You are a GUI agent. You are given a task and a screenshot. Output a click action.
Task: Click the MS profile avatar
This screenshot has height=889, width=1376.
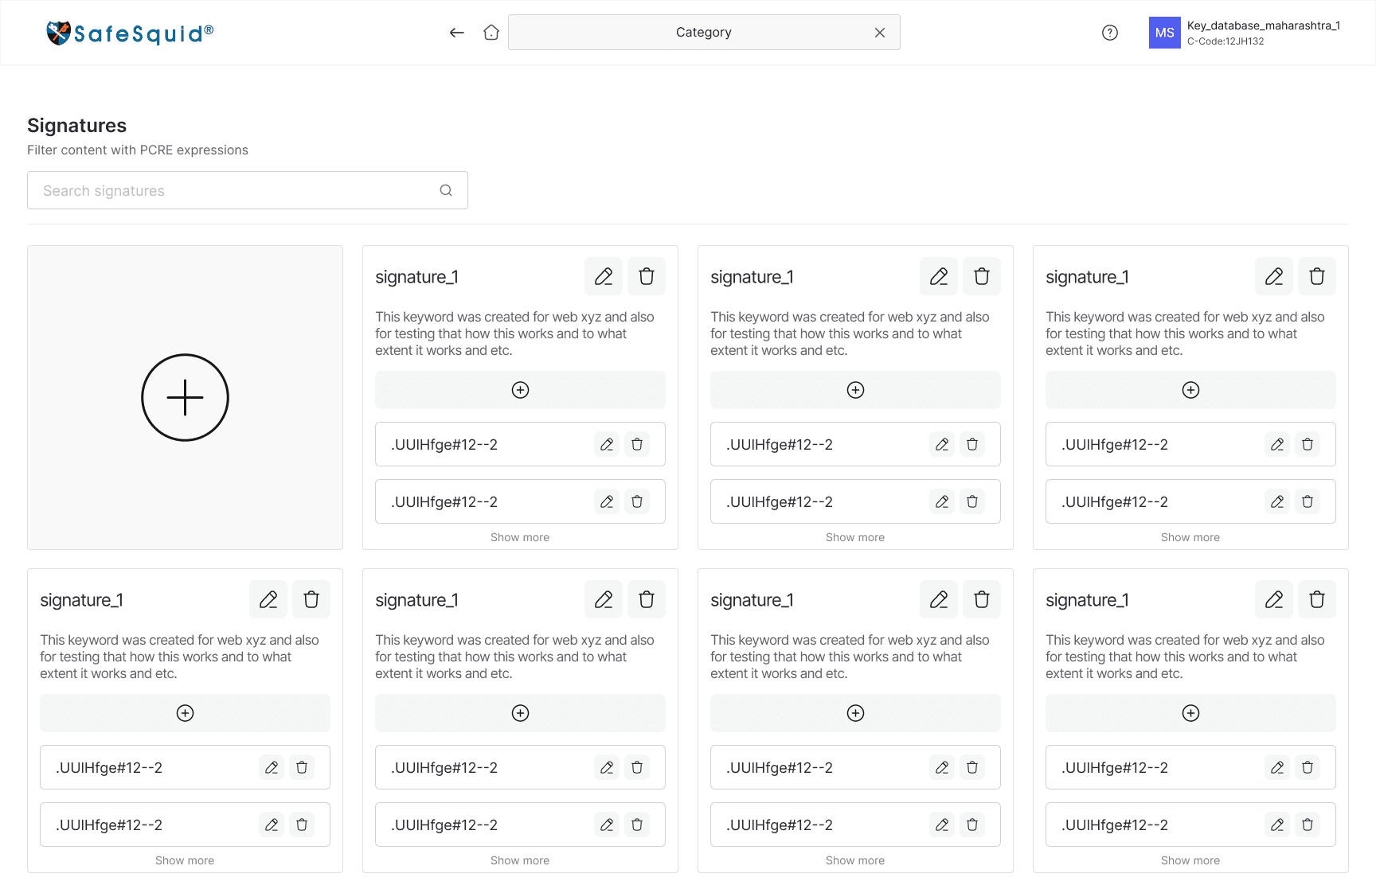(1164, 33)
